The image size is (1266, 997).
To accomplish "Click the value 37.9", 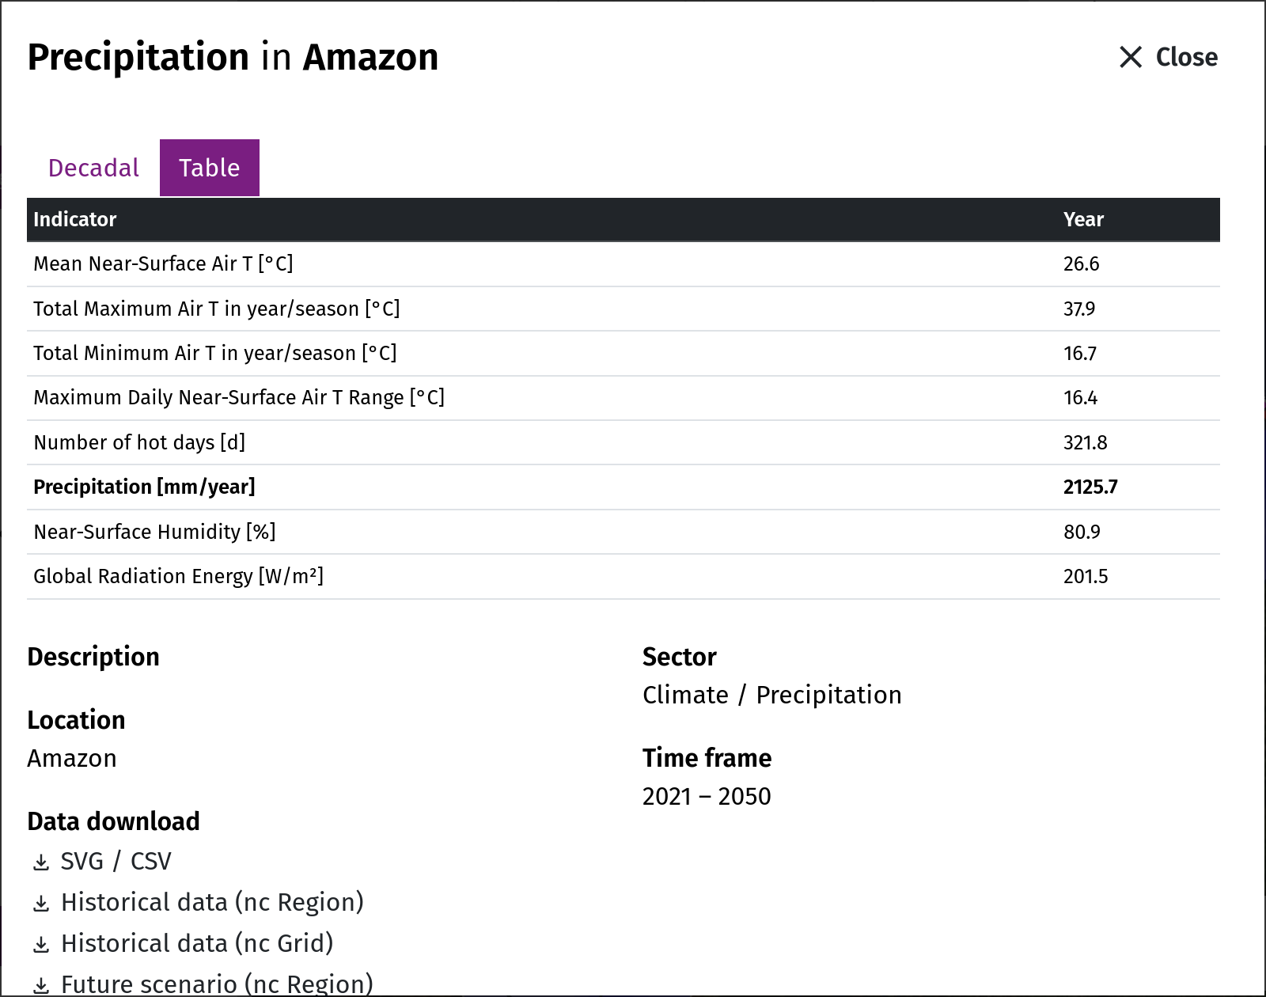I will point(1079,309).
